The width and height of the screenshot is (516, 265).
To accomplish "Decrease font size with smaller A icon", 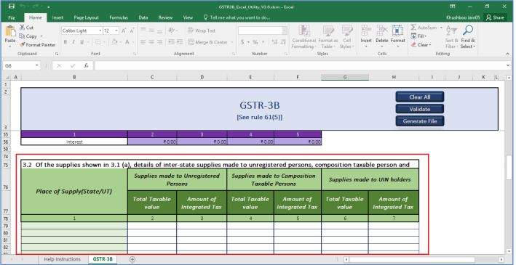I will tap(132, 30).
